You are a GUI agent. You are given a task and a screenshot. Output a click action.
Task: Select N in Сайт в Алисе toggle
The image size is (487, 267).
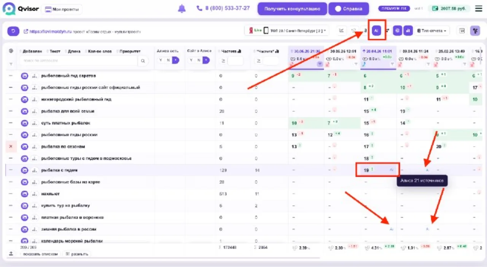pyautogui.click(x=199, y=60)
